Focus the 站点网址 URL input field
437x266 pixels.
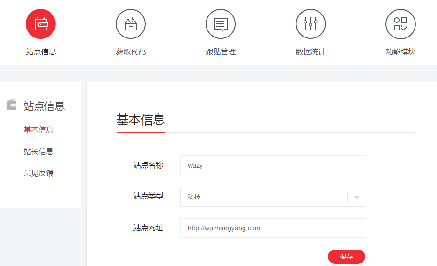pyautogui.click(x=273, y=228)
